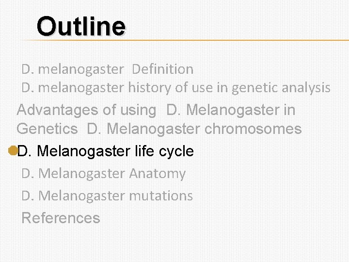Click 'D. Melanogaster' before the word Anatomy
Screen dimensions: 349x262
73,174
